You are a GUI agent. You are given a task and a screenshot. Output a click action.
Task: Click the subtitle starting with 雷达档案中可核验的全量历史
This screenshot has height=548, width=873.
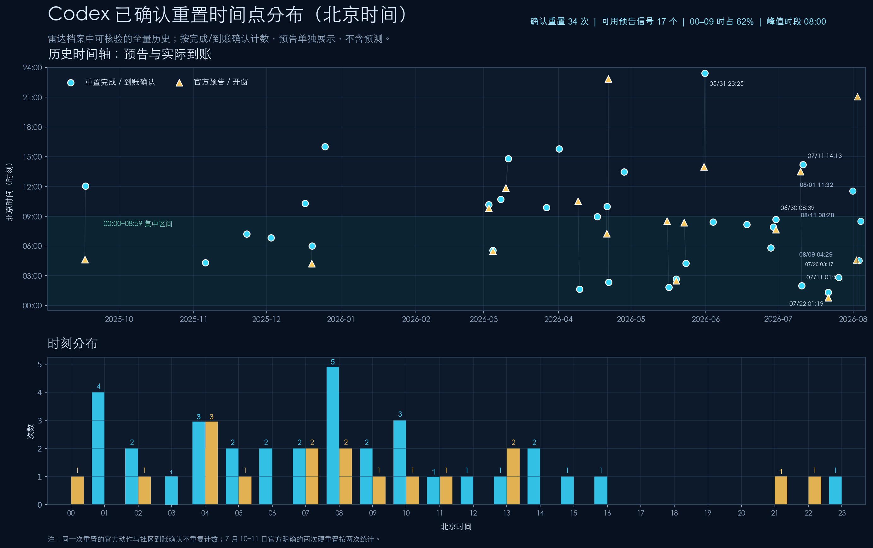[219, 39]
